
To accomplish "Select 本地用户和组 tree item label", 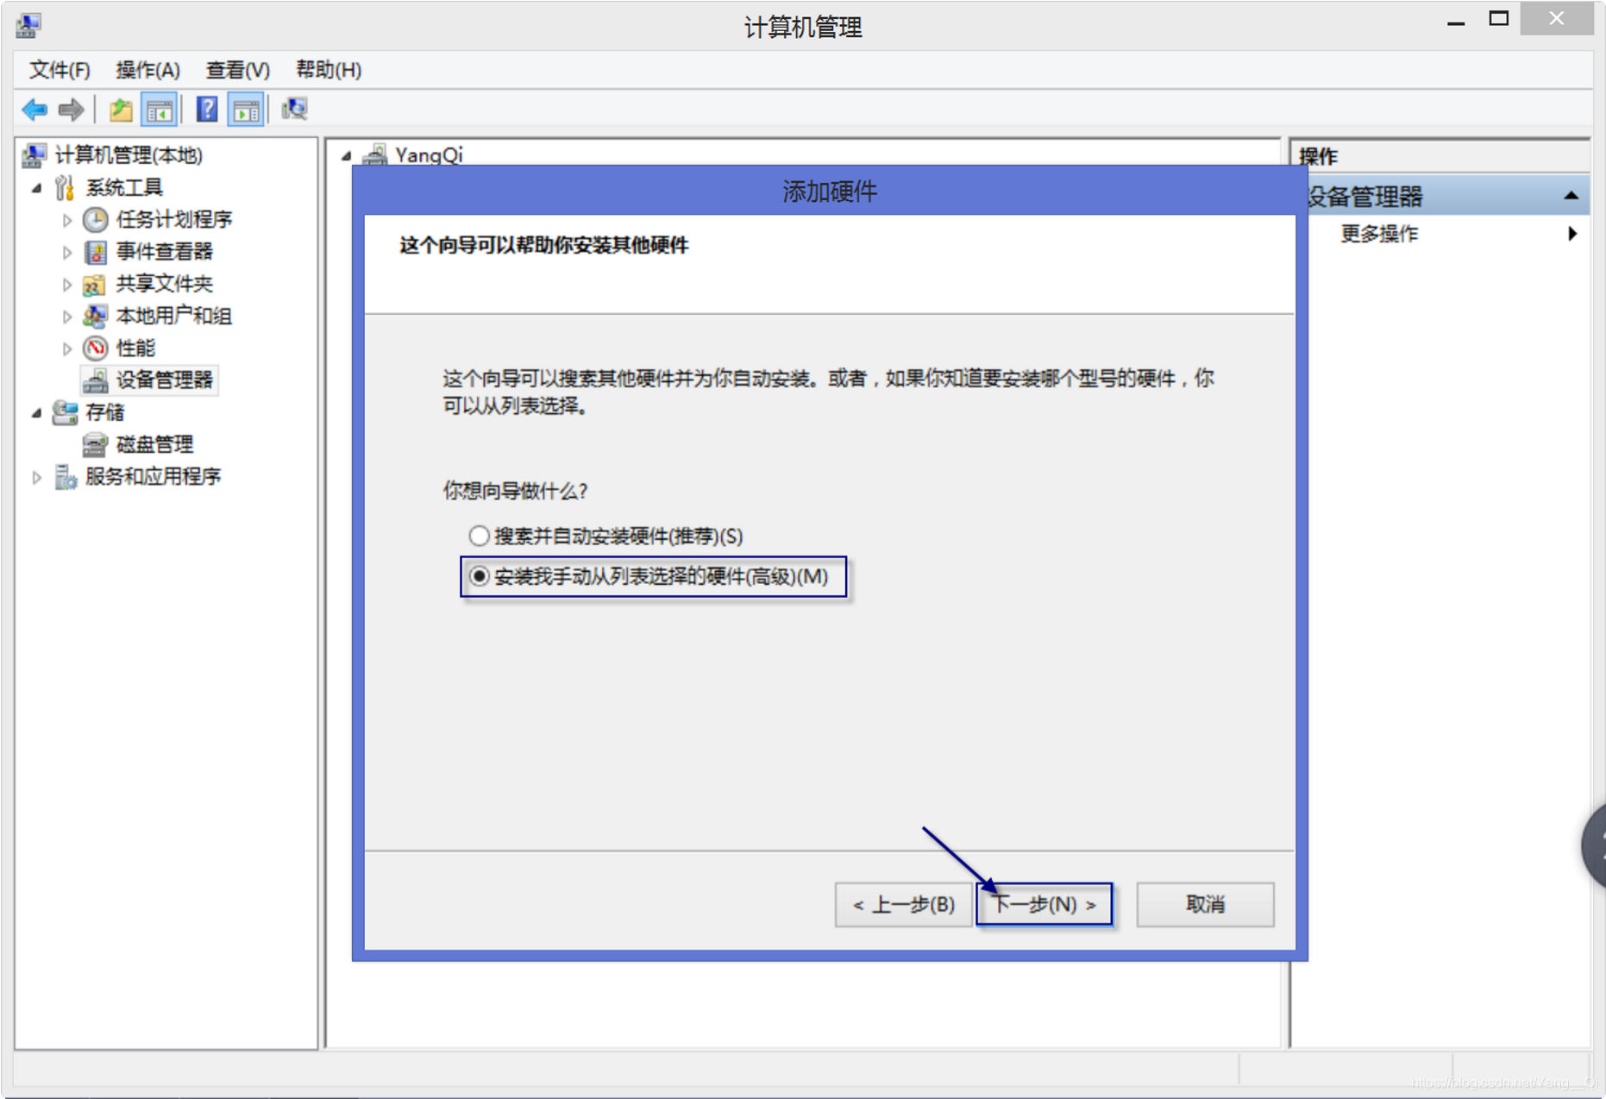I will (x=173, y=316).
